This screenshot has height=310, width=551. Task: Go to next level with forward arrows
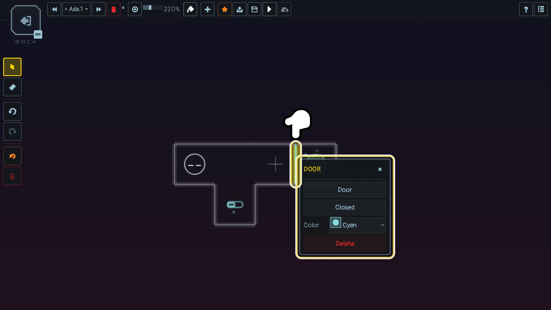point(98,9)
